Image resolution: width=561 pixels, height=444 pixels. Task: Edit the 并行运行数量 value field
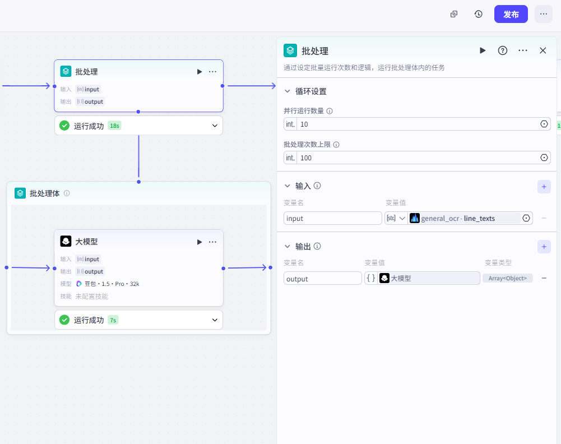(417, 124)
